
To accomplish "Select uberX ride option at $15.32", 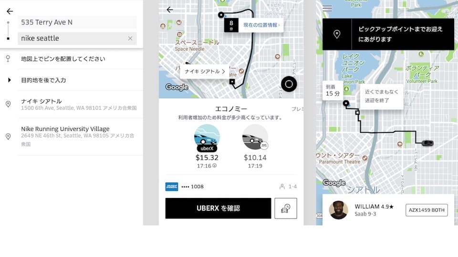I will coord(207,146).
